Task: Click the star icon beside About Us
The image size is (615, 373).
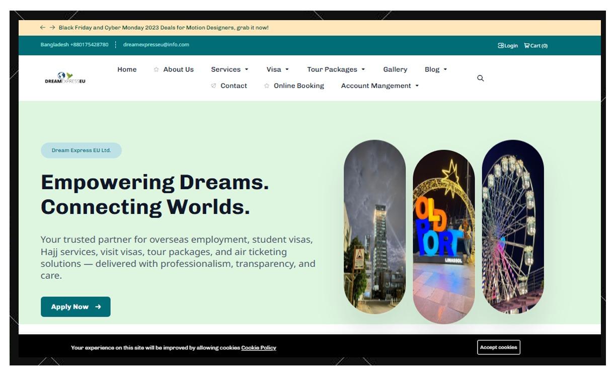Action: tap(156, 69)
